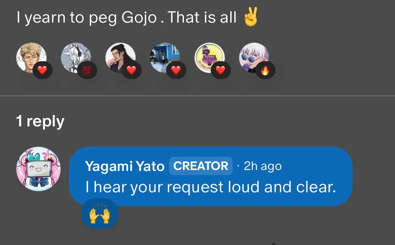The height and width of the screenshot is (245, 395).
Task: Select the "I hear your request" reply text
Action: coord(211,188)
